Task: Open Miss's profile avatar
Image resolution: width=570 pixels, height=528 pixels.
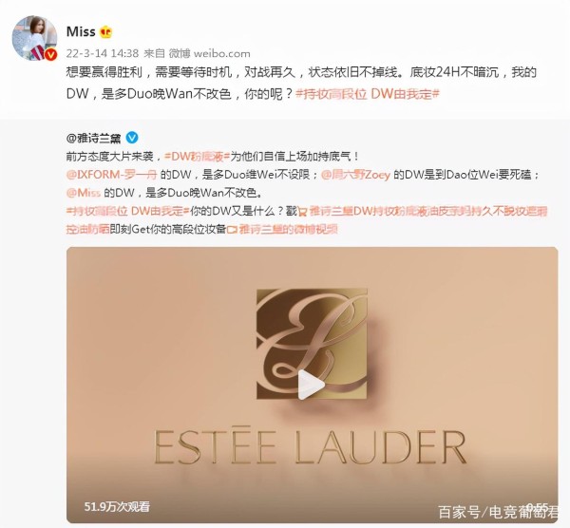Action: point(34,38)
